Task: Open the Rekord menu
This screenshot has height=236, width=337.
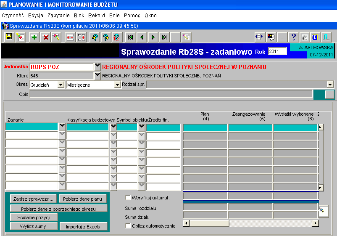Action: point(97,16)
